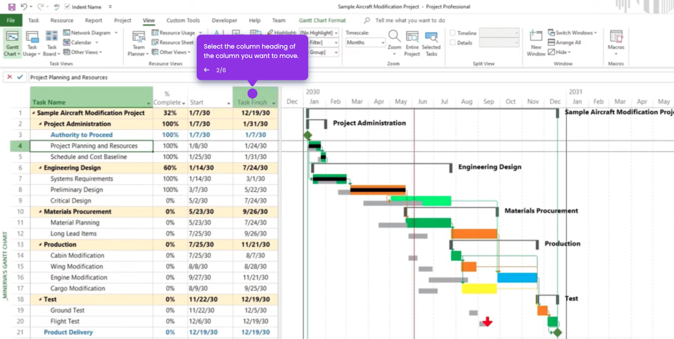Open Other Views in Resource Views
Screen dimensions: 674x339
171,52
